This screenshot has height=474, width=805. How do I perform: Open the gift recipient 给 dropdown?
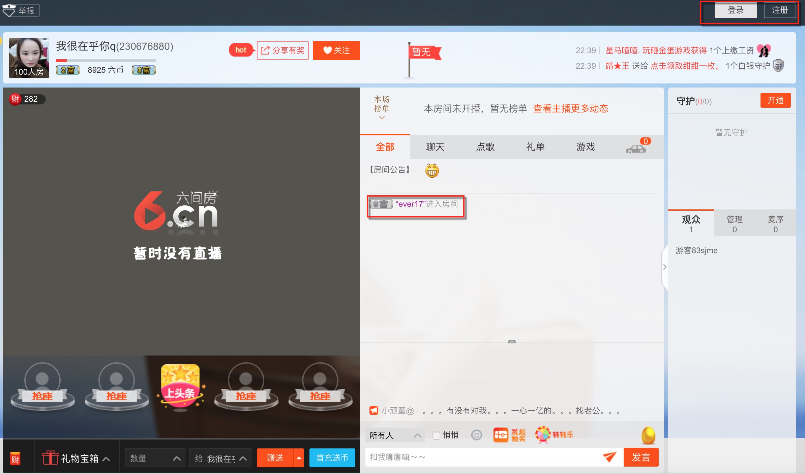pos(220,458)
